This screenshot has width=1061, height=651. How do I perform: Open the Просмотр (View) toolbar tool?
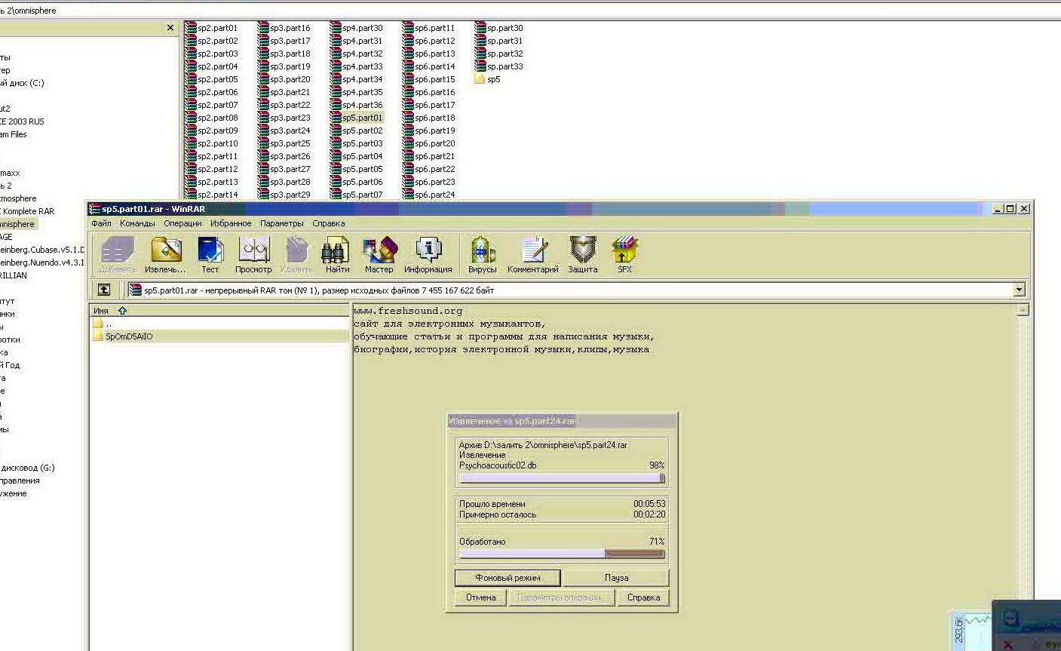point(253,255)
